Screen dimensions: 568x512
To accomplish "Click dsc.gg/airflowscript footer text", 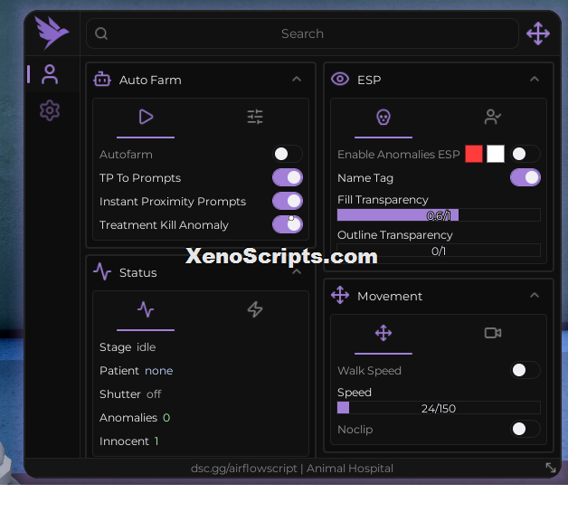I will (244, 469).
